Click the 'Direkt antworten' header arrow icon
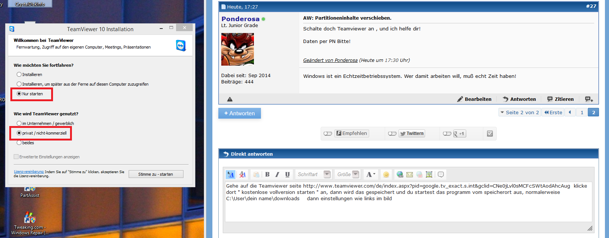 tap(226, 154)
